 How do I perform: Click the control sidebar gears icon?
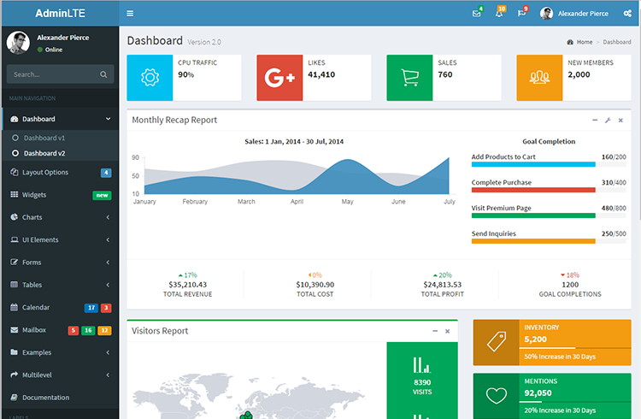coord(627,14)
